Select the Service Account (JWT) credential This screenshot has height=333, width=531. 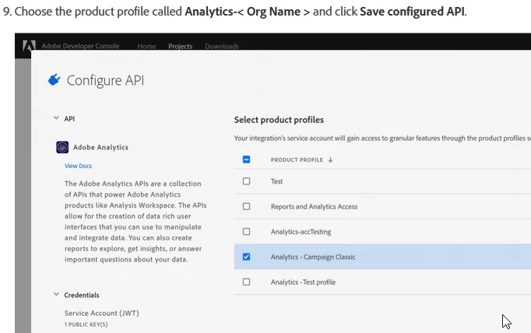(x=101, y=313)
